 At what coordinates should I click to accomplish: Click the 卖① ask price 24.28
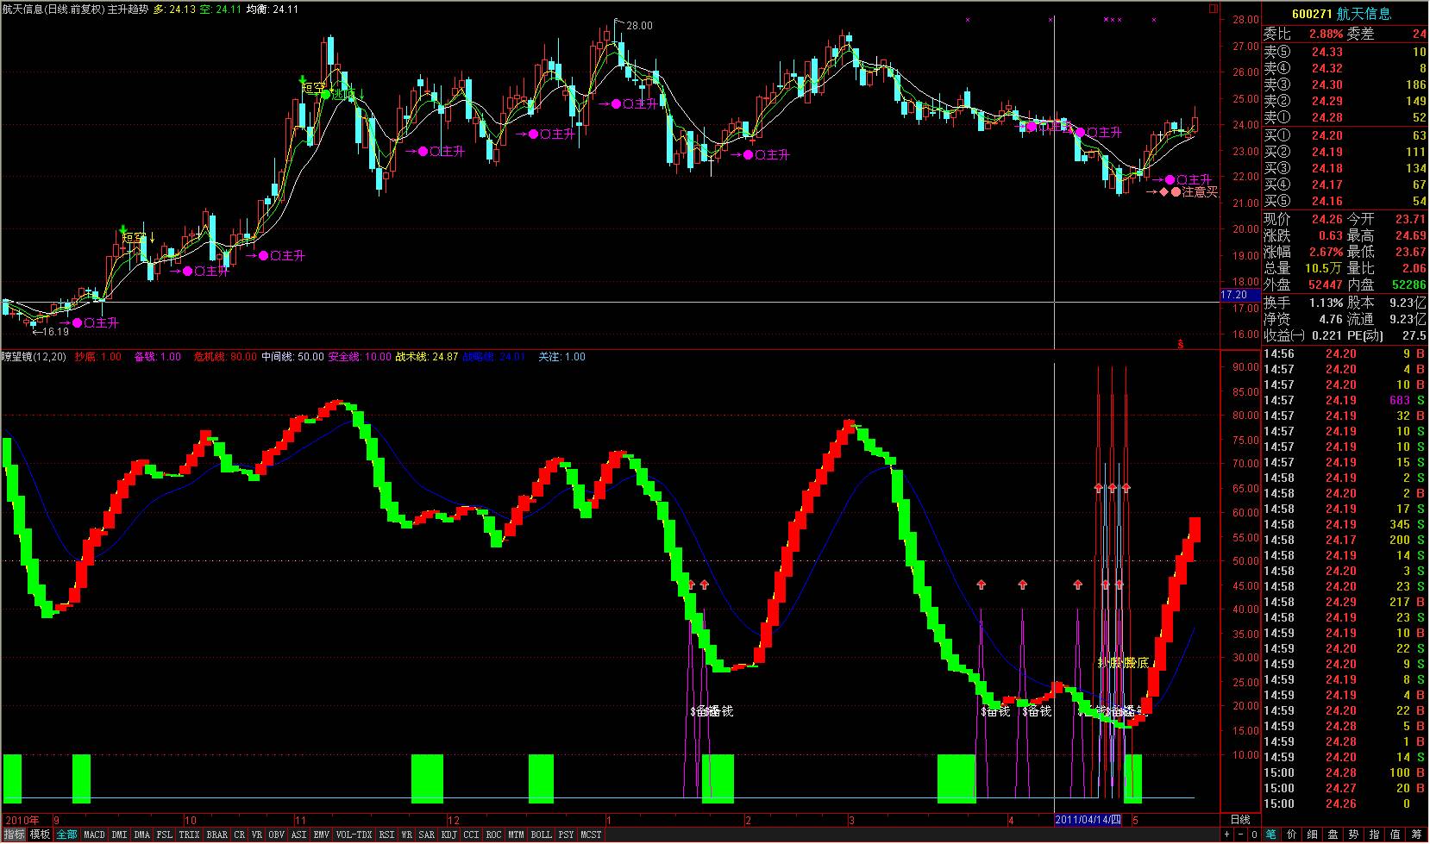tap(1327, 118)
